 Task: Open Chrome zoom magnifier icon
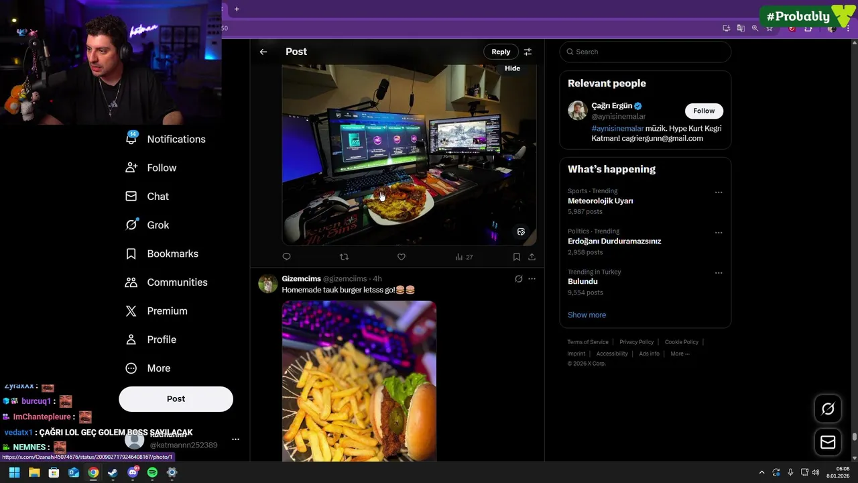(x=755, y=28)
